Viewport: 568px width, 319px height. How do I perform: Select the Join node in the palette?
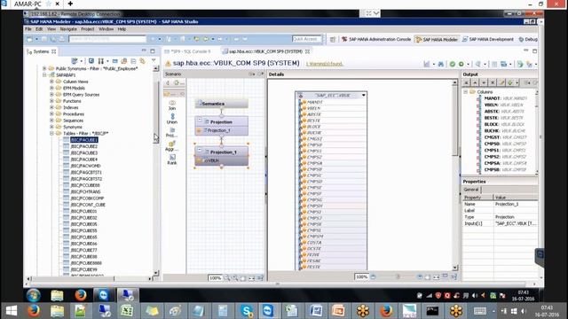172,105
